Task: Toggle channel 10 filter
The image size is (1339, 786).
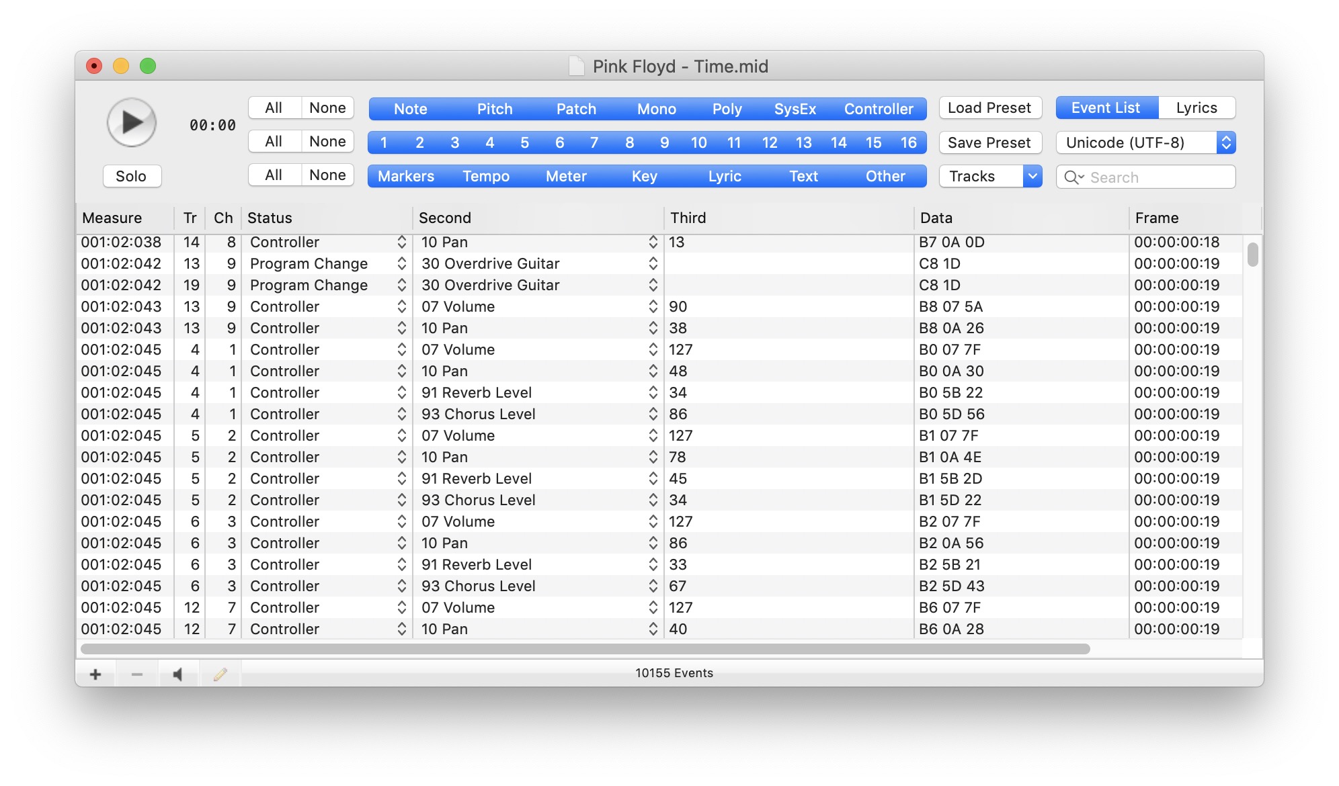Action: (698, 142)
